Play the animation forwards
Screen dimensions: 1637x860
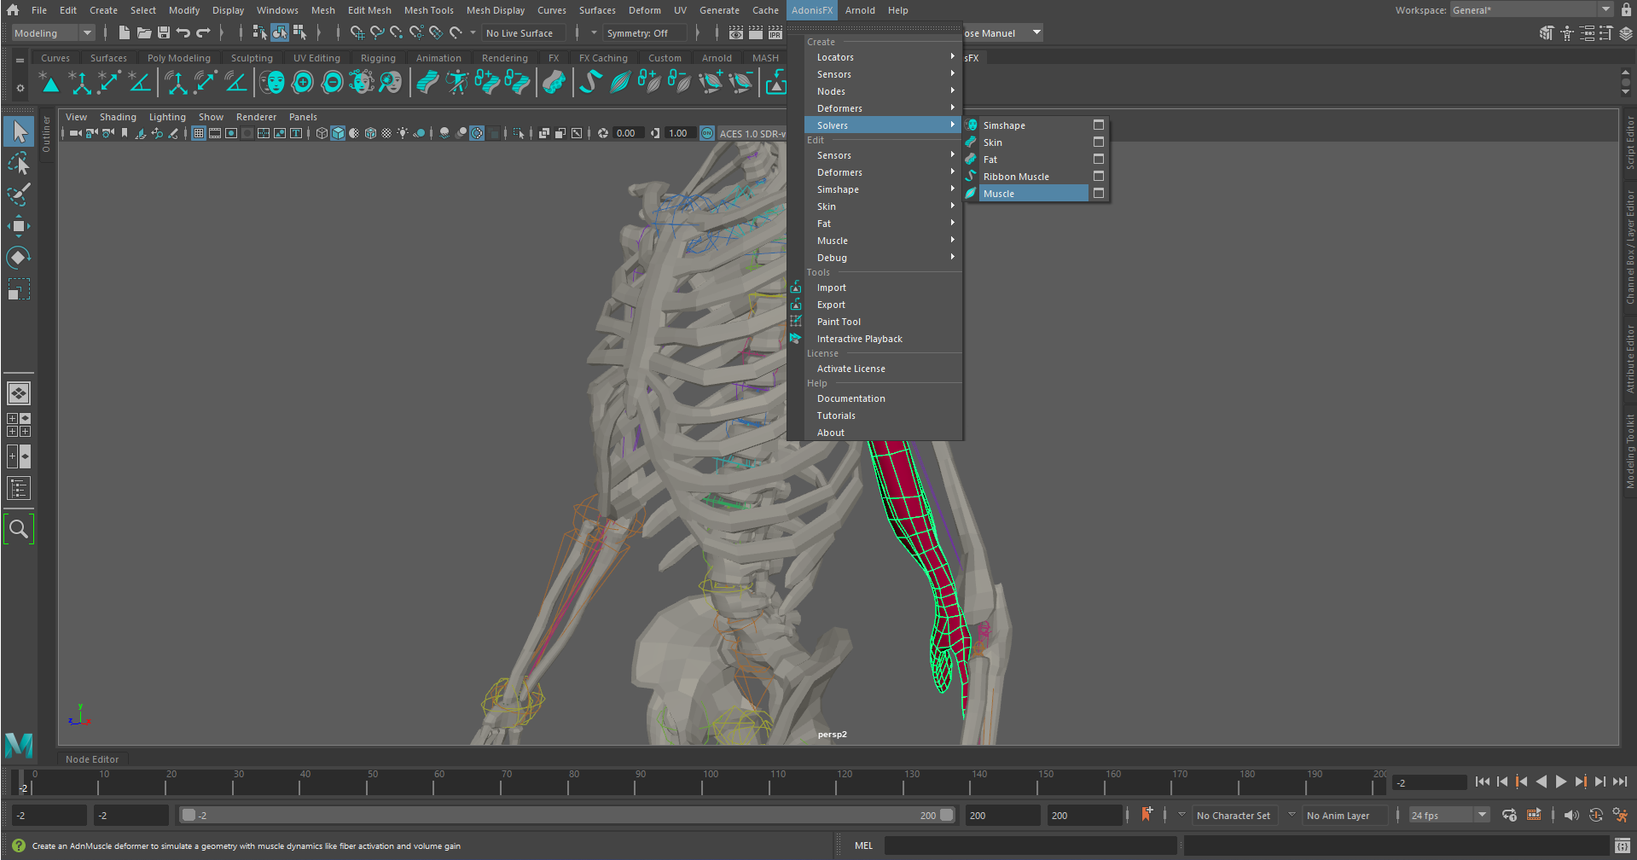point(1560,782)
